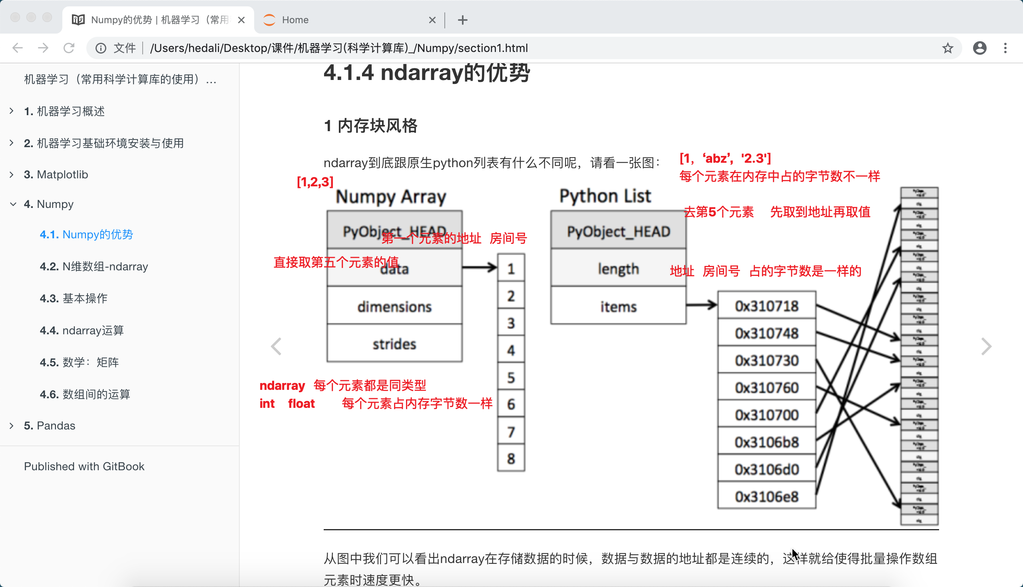Click the browser back arrow
The height and width of the screenshot is (587, 1023).
click(17, 48)
